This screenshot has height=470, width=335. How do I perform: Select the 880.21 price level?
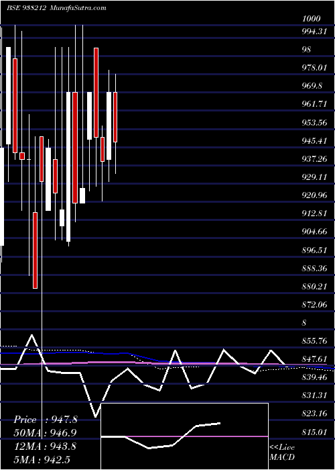(314, 287)
